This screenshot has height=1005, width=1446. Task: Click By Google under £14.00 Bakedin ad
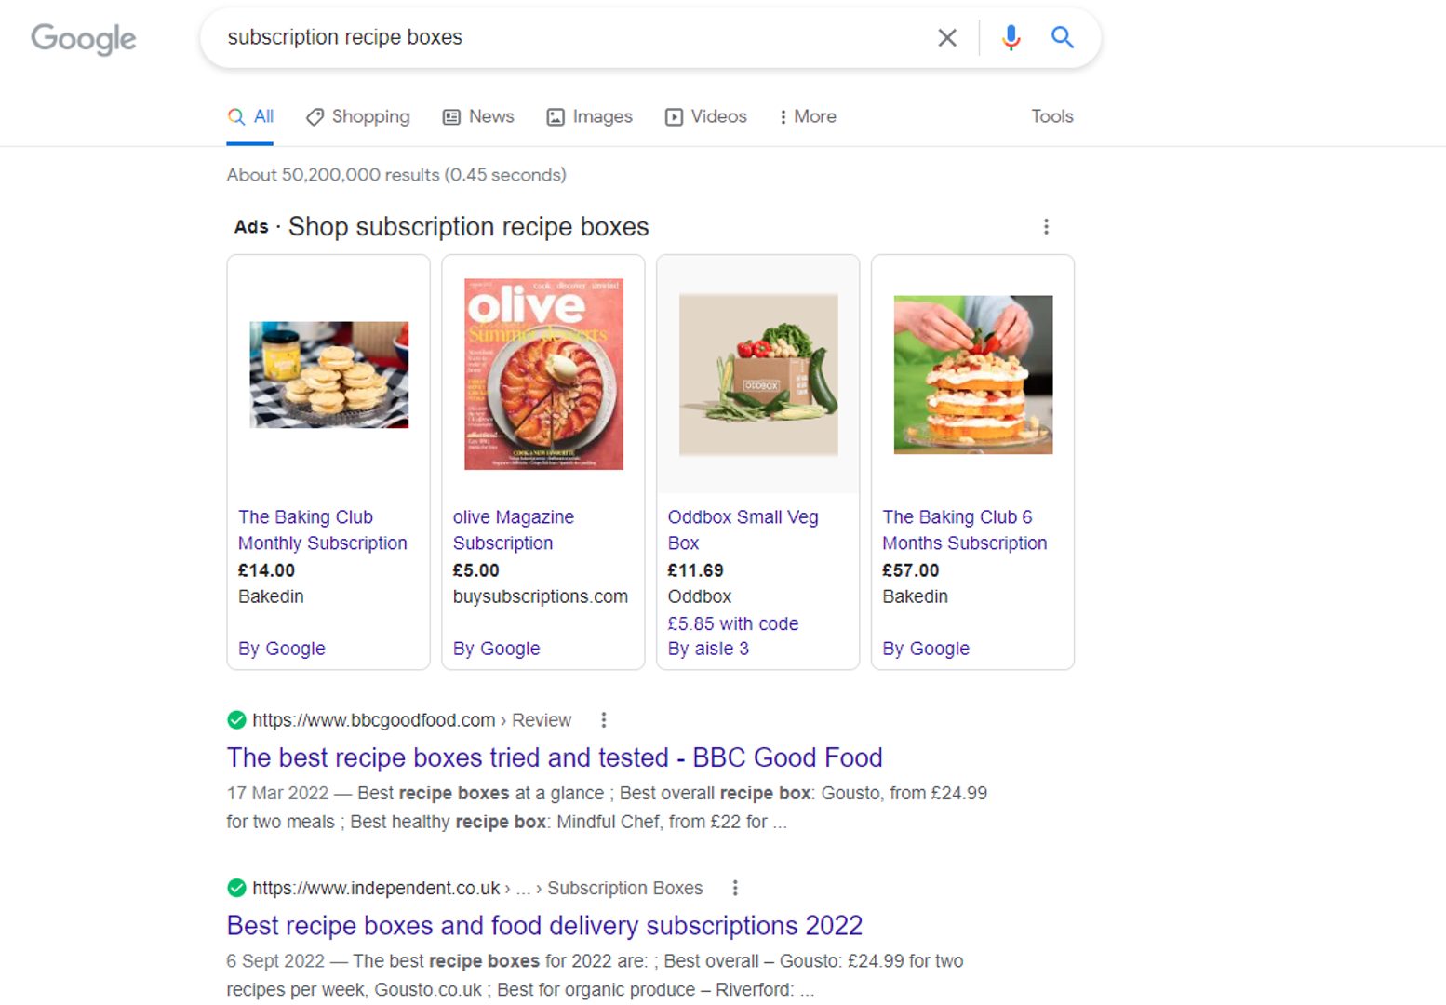pyautogui.click(x=281, y=649)
